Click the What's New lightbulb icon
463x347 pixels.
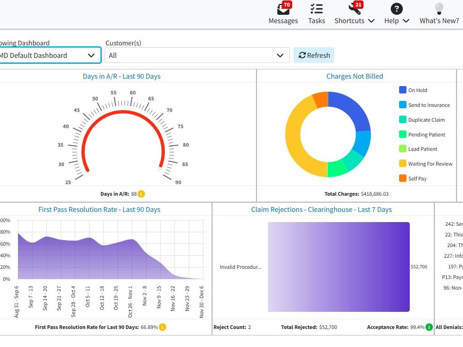click(439, 9)
